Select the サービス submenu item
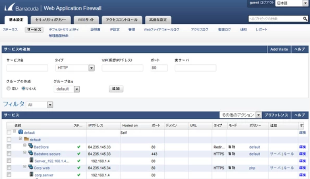310x179 pixels. (34, 30)
